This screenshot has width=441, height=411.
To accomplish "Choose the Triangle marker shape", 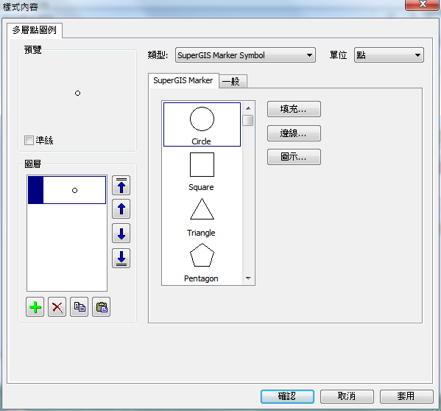I will pyautogui.click(x=202, y=217).
